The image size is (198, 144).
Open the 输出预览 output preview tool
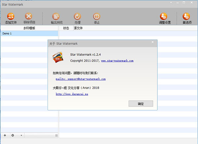click(x=56, y=17)
